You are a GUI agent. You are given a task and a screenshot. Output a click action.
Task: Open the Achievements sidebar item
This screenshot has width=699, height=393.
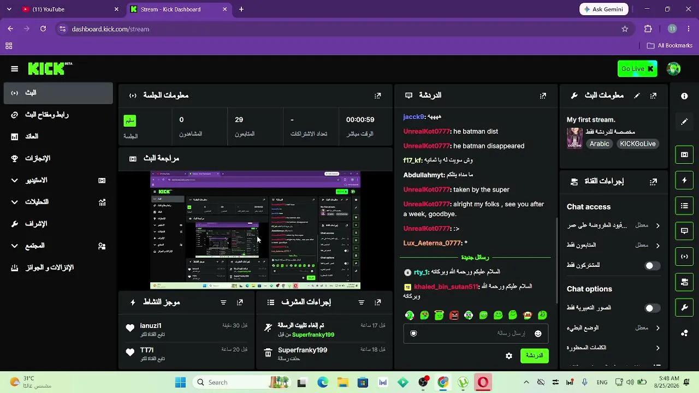pos(58,158)
